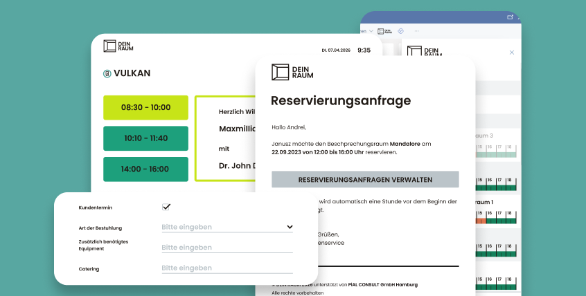Click the Catering input field
Viewport: 586px width, 296px height.
(x=227, y=268)
